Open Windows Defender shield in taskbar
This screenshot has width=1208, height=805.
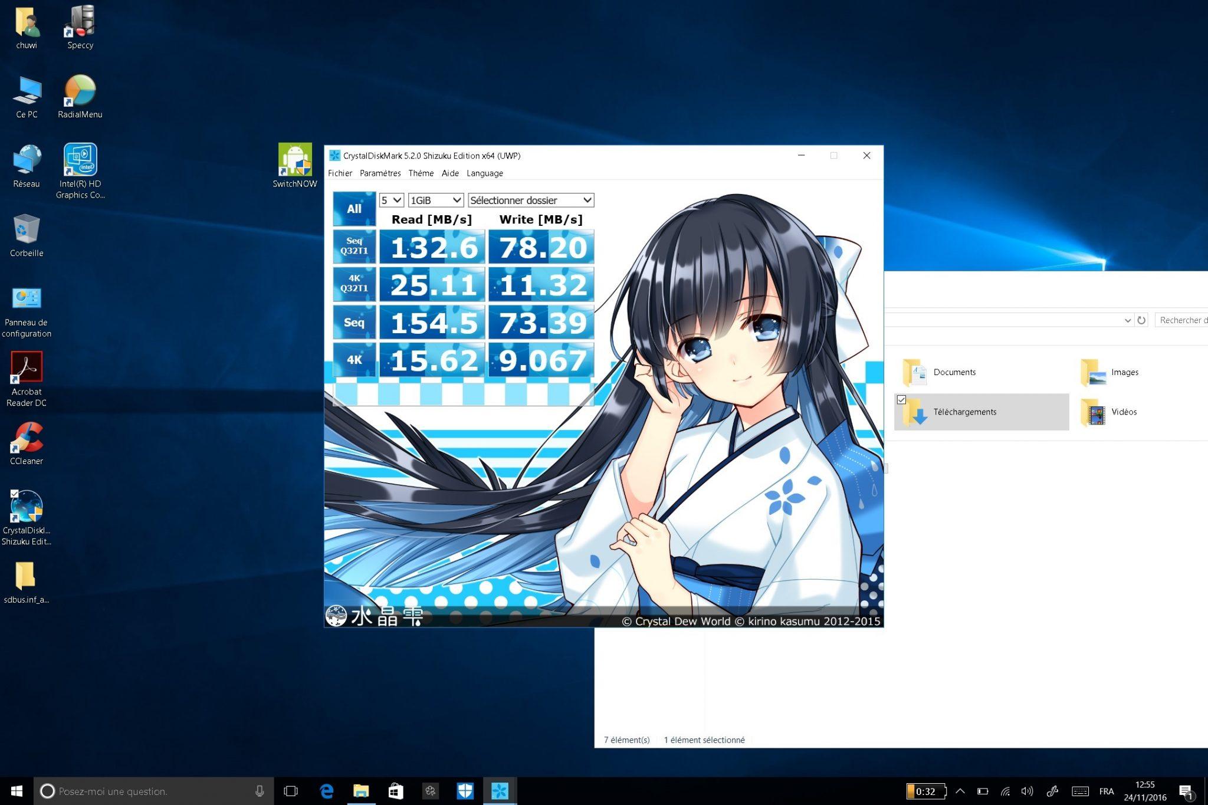coord(465,791)
